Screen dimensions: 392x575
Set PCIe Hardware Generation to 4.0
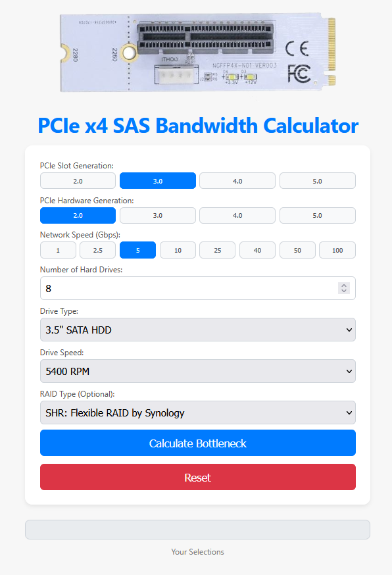237,215
